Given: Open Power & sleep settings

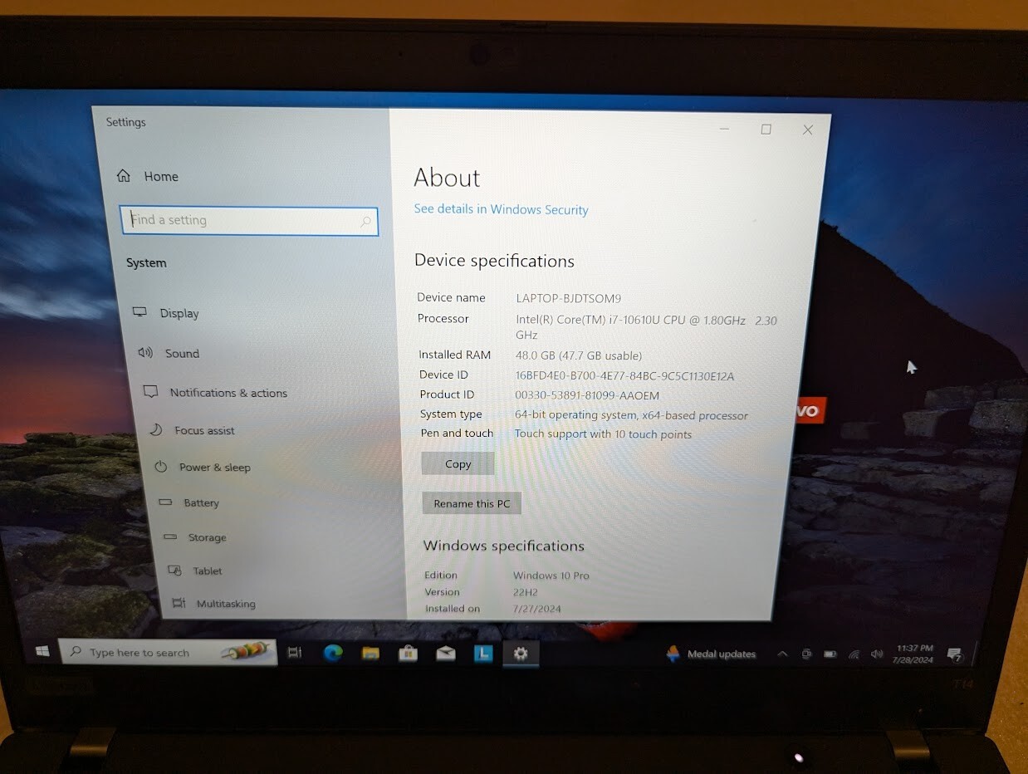Looking at the screenshot, I should (x=203, y=467).
